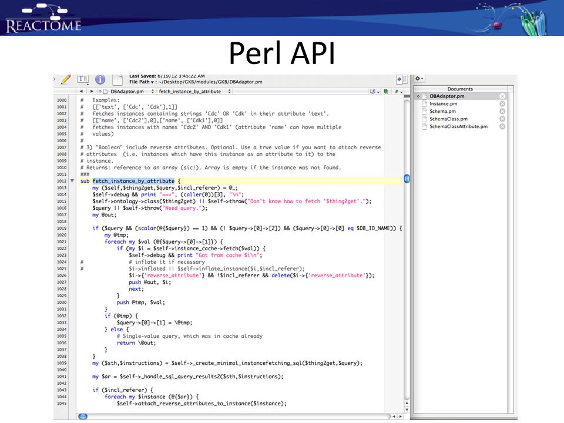Click the '# Examples:' comment line
The image size is (564, 423).
click(x=100, y=100)
